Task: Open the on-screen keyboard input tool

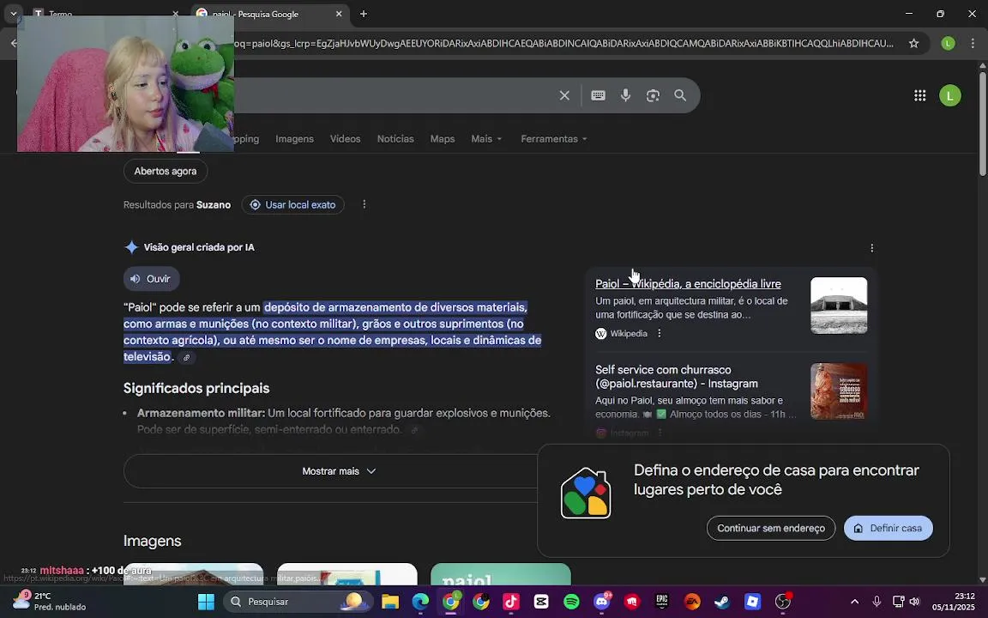Action: [x=598, y=95]
